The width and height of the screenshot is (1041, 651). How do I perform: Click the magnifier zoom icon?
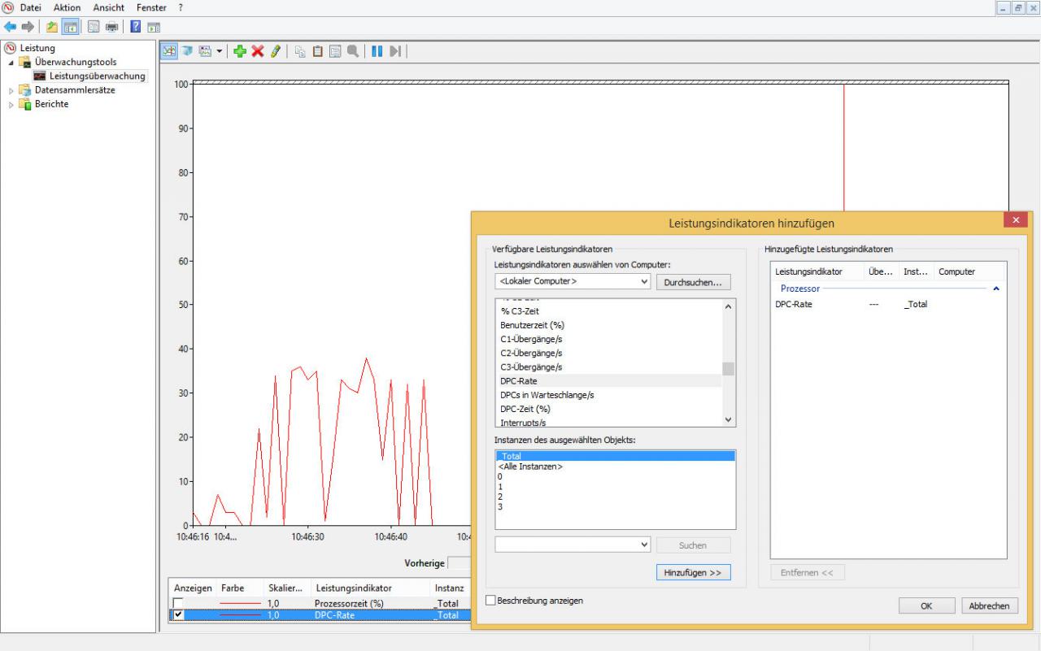(x=353, y=51)
